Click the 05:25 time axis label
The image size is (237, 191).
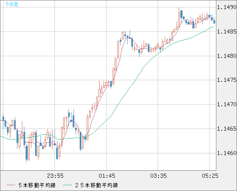(x=210, y=176)
